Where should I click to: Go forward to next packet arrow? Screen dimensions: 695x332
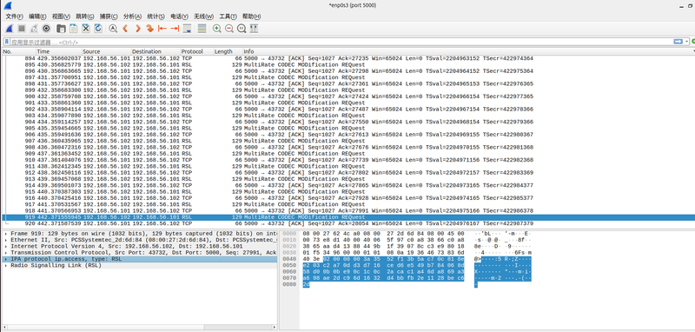(x=138, y=29)
